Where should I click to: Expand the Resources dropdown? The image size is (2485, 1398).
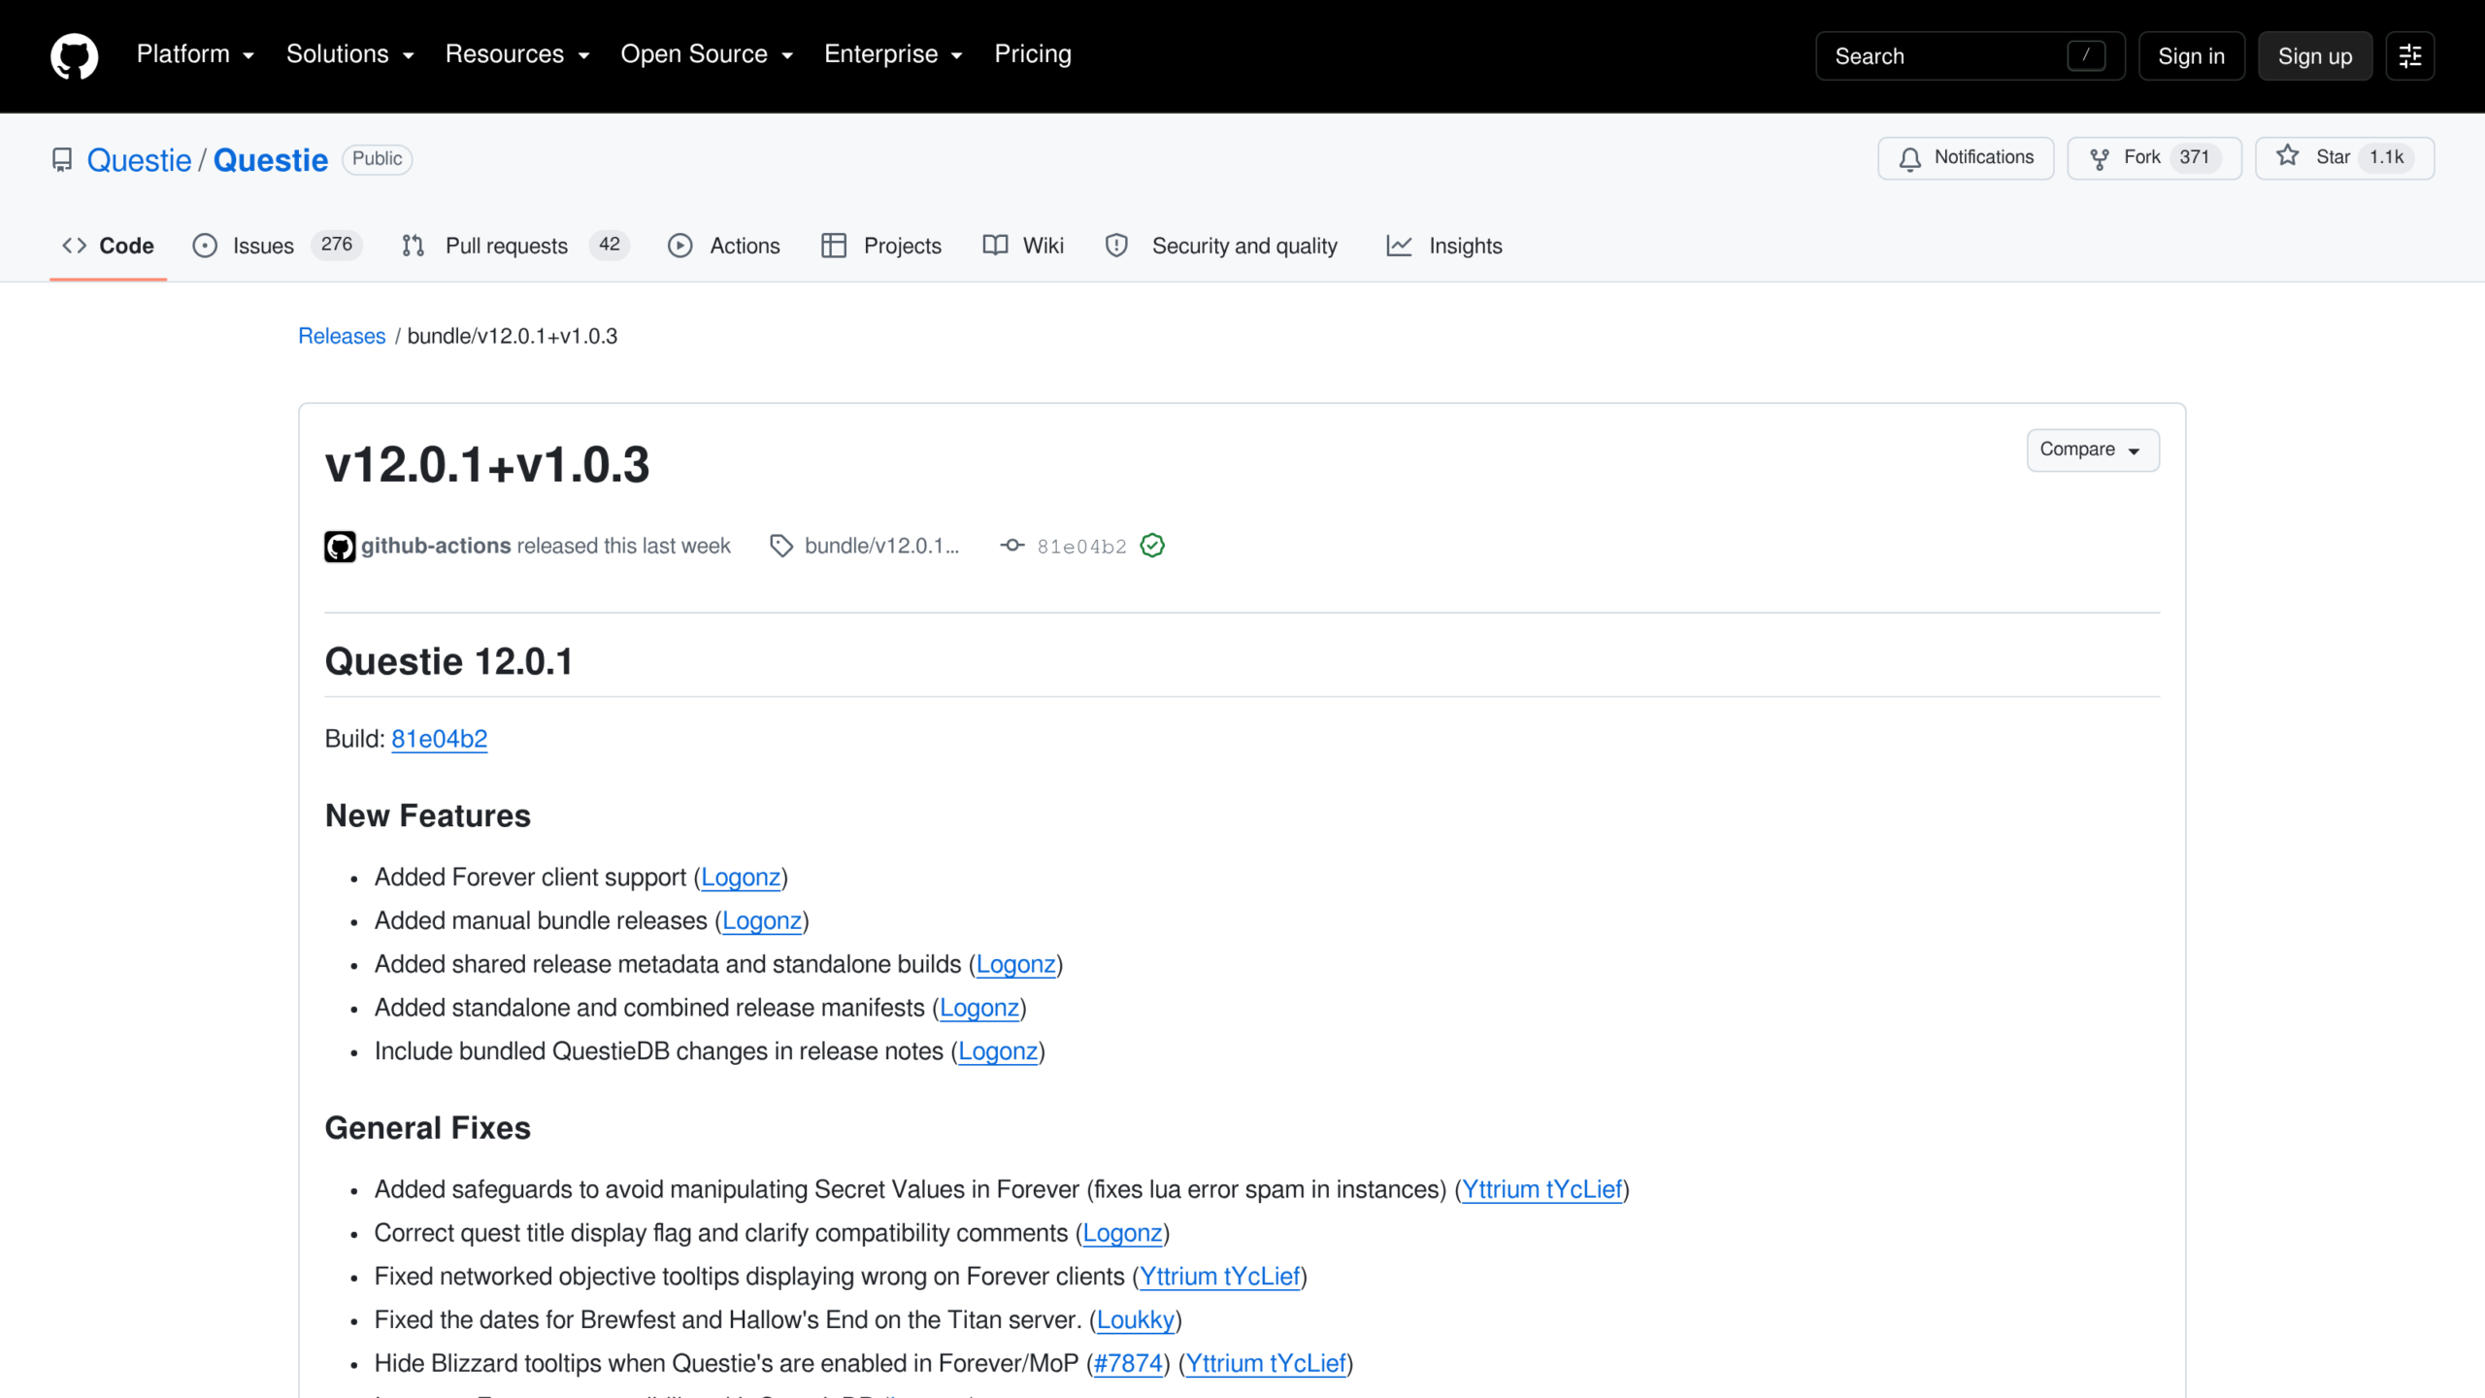coord(517,54)
